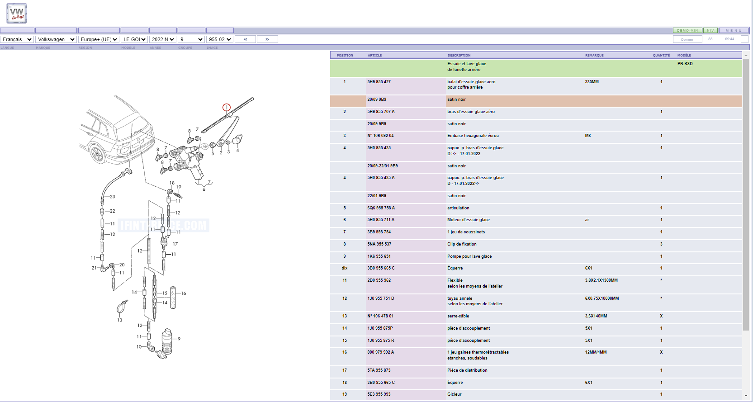Select the POSITION column header
This screenshot has height=402, width=753.
345,55
